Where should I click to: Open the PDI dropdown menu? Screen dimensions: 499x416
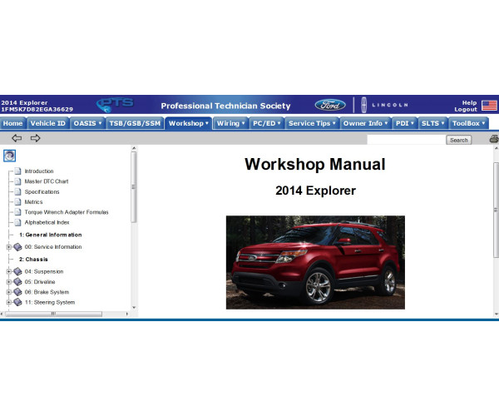(x=404, y=123)
